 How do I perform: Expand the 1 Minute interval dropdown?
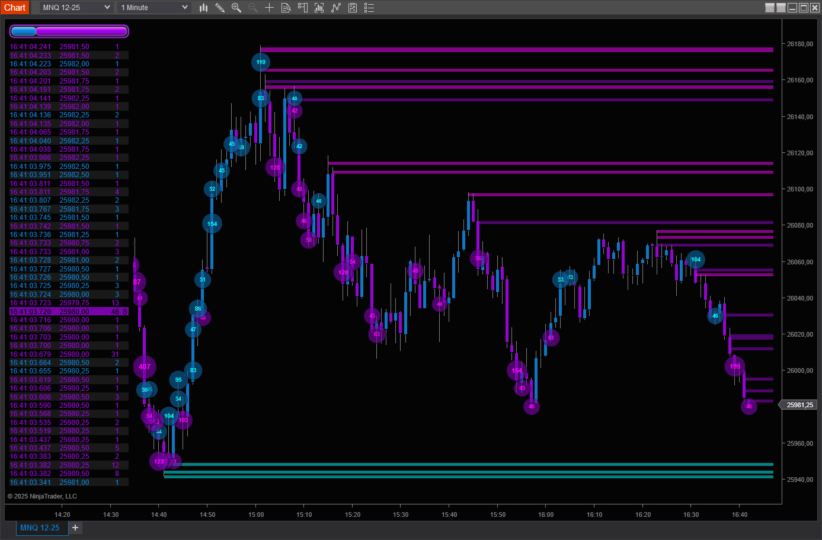tap(154, 8)
